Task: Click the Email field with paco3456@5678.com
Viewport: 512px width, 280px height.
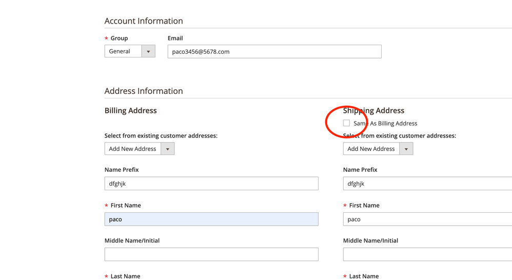Action: click(x=274, y=51)
